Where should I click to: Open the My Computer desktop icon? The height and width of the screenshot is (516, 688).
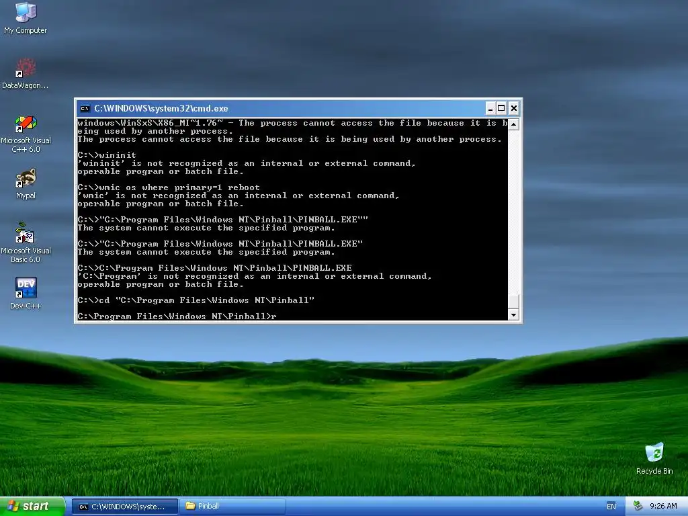26,17
